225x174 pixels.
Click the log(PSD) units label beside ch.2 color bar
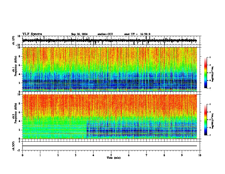coord(213,121)
